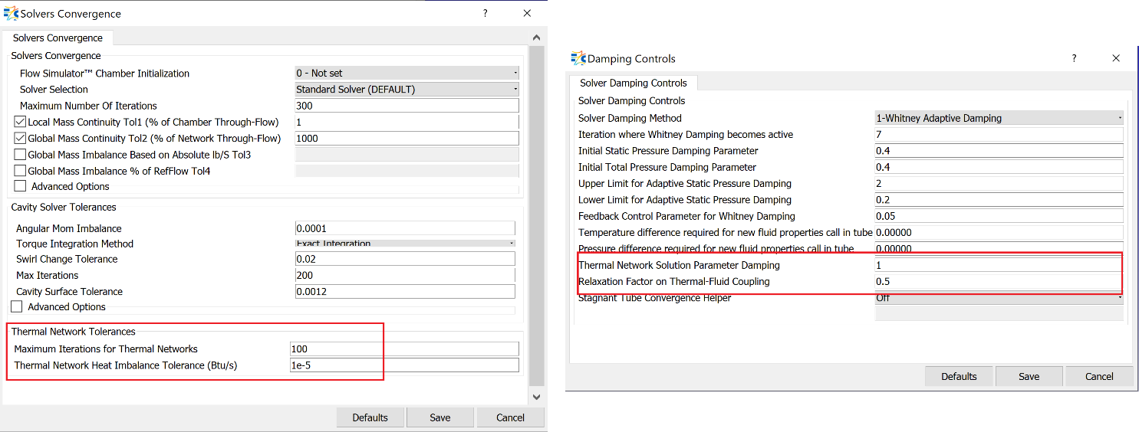Click the Maximum Number Of Iterations field
1139x432 pixels.
point(407,106)
